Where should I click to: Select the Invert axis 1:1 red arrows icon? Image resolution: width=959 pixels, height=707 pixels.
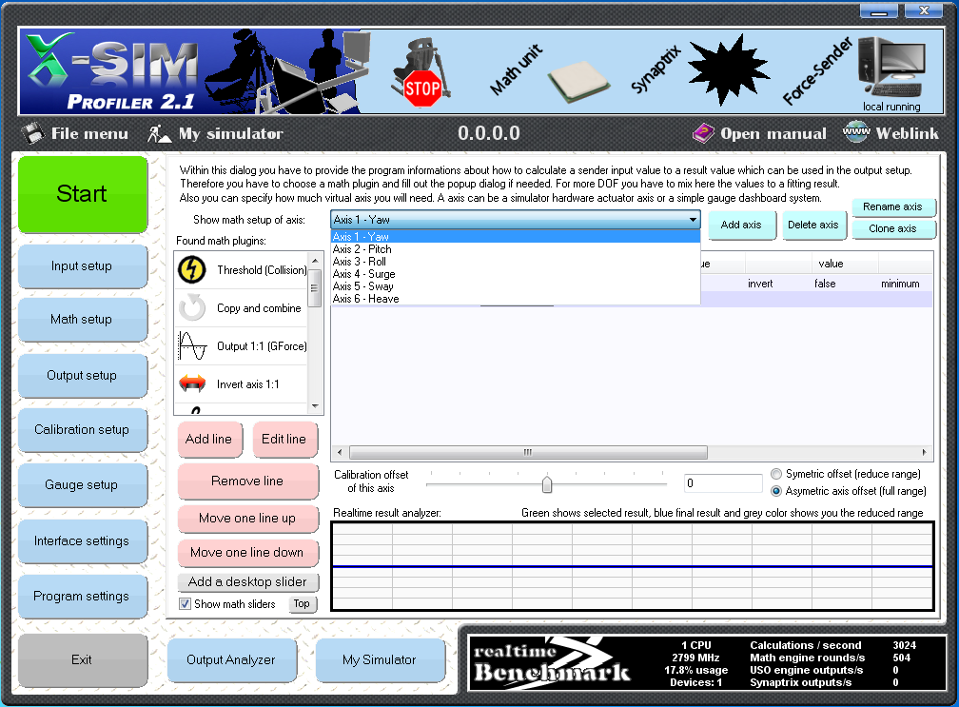(x=192, y=383)
